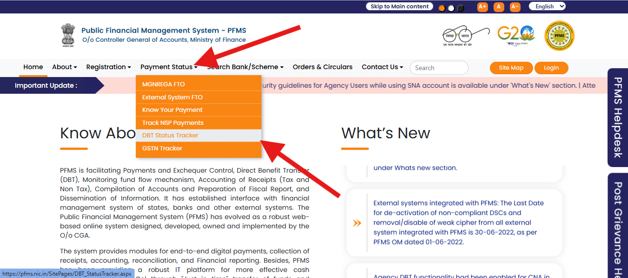This screenshot has width=628, height=278.
Task: Expand the About menu
Action: (65, 67)
